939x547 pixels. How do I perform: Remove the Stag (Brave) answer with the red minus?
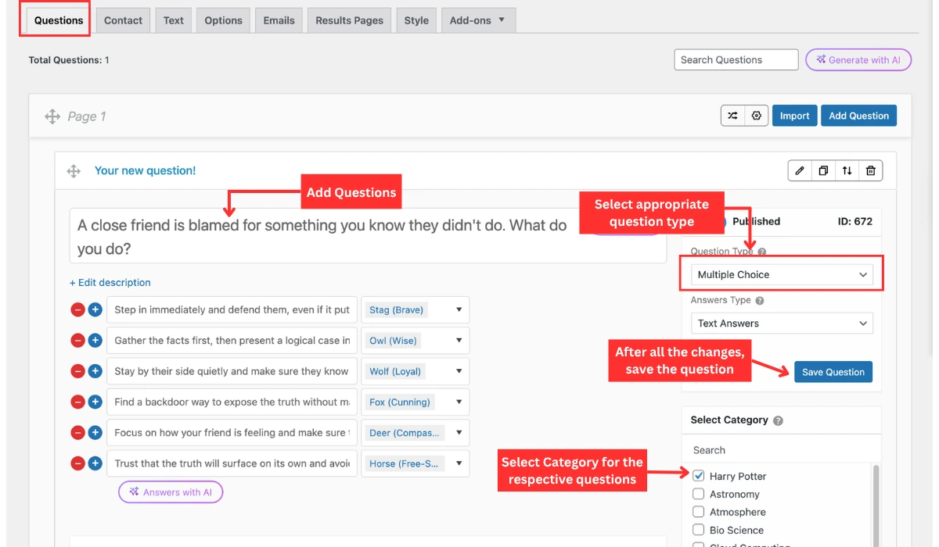[77, 309]
